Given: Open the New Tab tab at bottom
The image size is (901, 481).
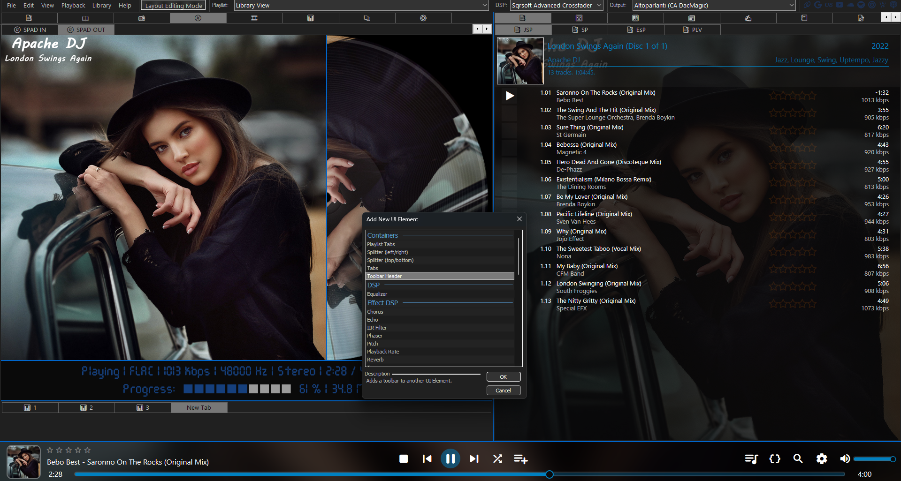Looking at the screenshot, I should click(x=199, y=408).
